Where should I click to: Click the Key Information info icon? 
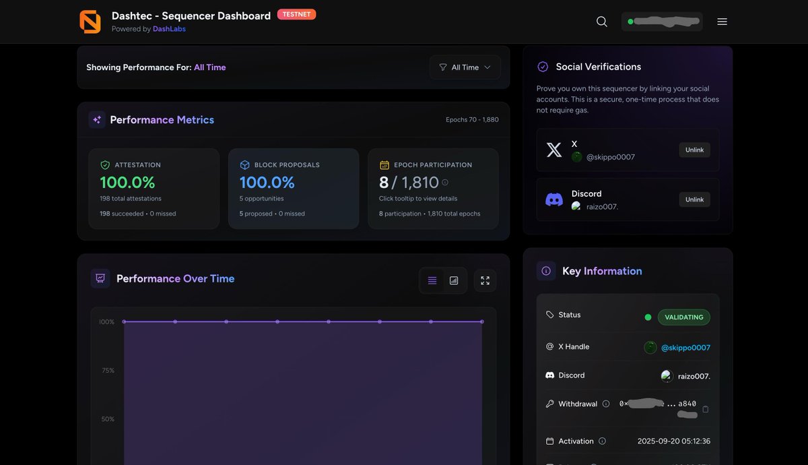coord(546,271)
